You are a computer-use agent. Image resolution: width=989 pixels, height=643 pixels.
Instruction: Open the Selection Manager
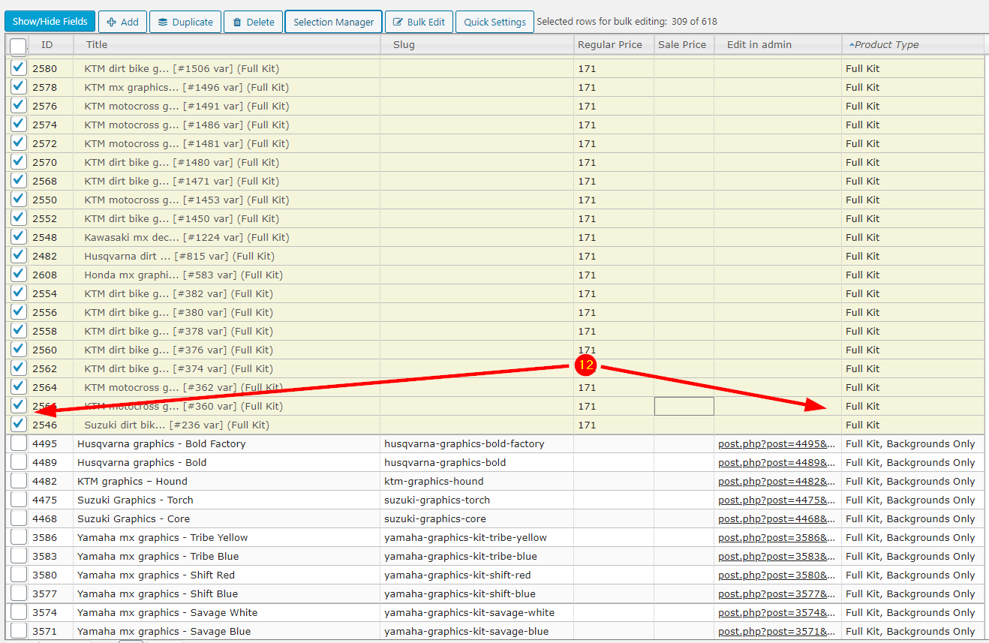tap(333, 22)
